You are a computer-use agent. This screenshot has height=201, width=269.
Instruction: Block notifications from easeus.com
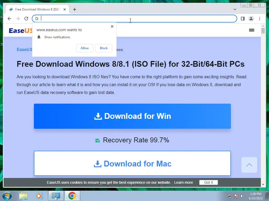[104, 48]
